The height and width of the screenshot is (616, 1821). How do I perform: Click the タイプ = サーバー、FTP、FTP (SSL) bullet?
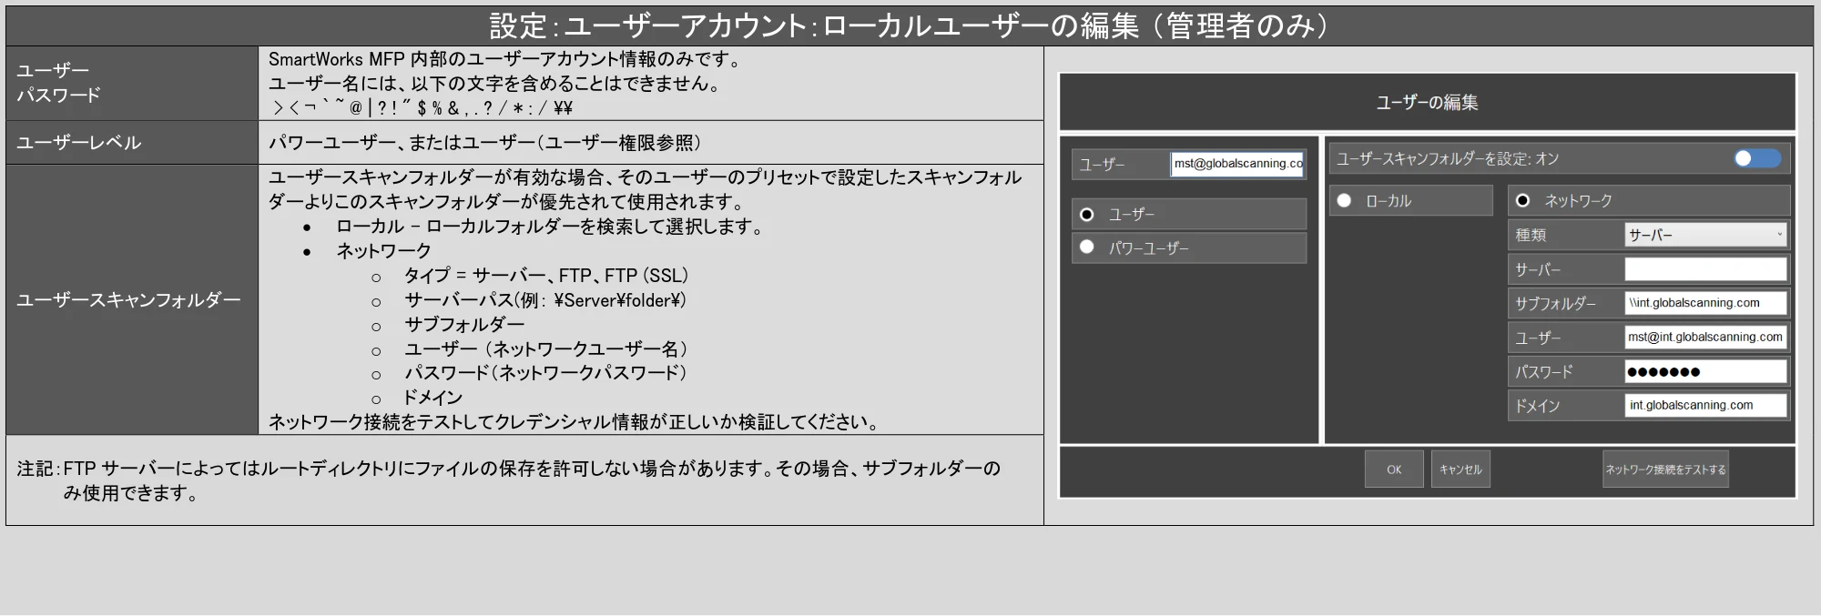pos(545,276)
